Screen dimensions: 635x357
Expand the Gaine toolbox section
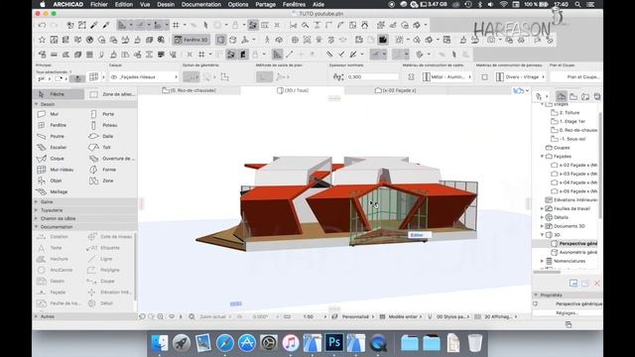coord(37,201)
